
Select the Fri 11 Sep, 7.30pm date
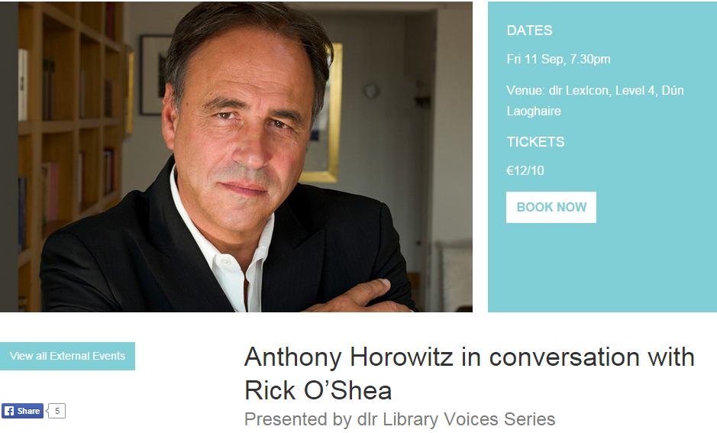click(558, 59)
